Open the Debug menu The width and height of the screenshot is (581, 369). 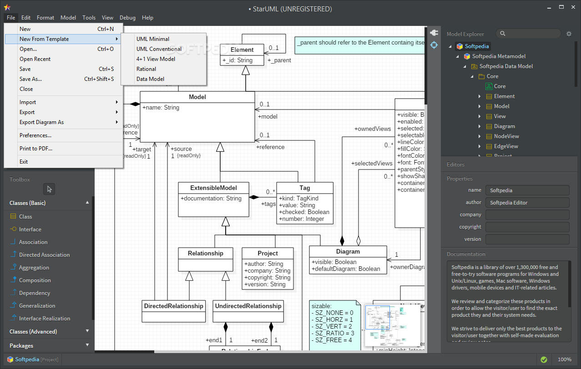pyautogui.click(x=127, y=18)
